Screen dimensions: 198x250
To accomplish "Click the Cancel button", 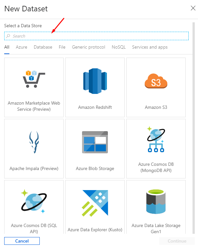I will click(x=22, y=241).
